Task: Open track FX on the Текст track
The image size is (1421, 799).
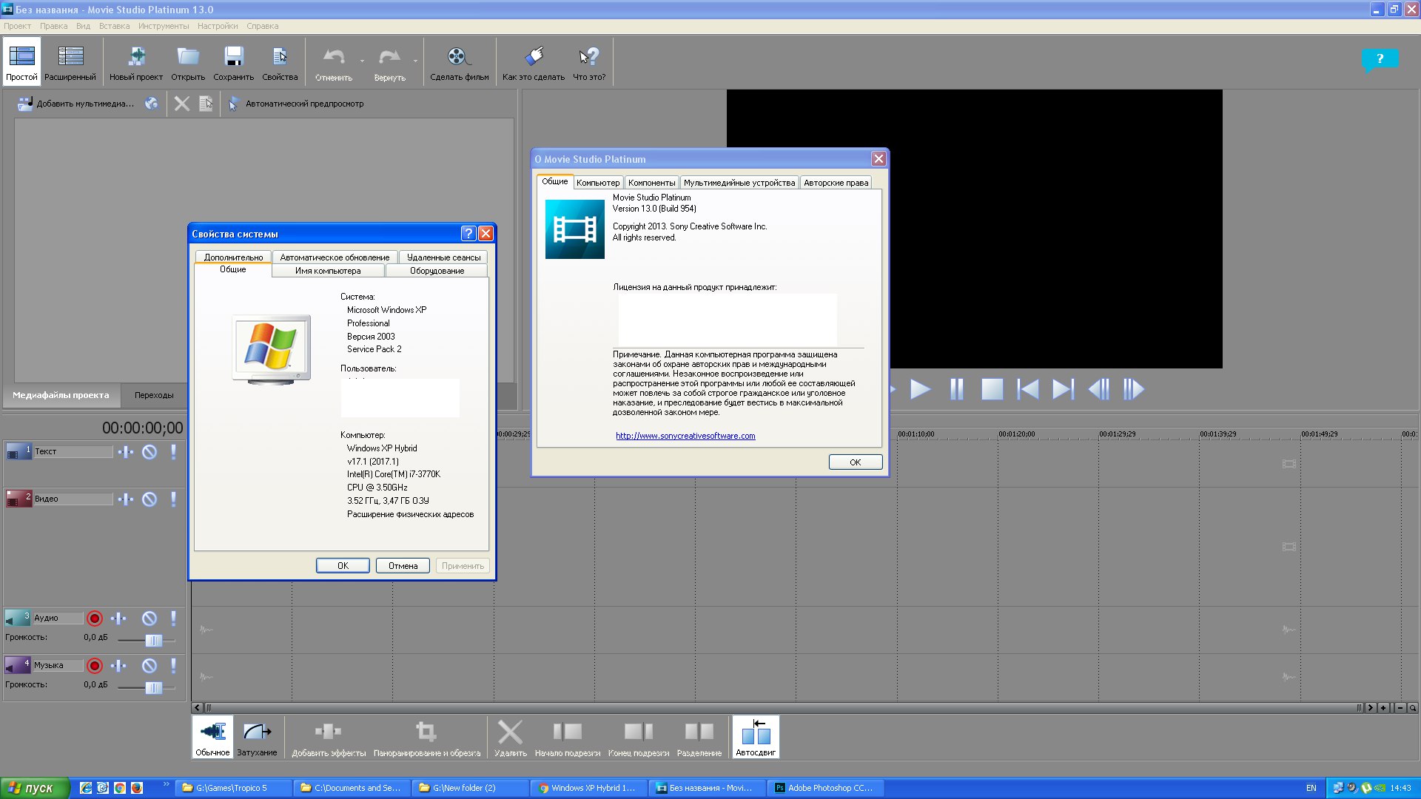Action: pos(126,452)
